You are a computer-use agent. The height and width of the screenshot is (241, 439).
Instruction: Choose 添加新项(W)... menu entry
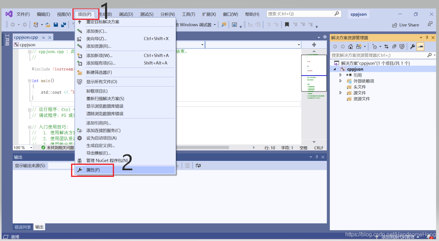[99, 56]
